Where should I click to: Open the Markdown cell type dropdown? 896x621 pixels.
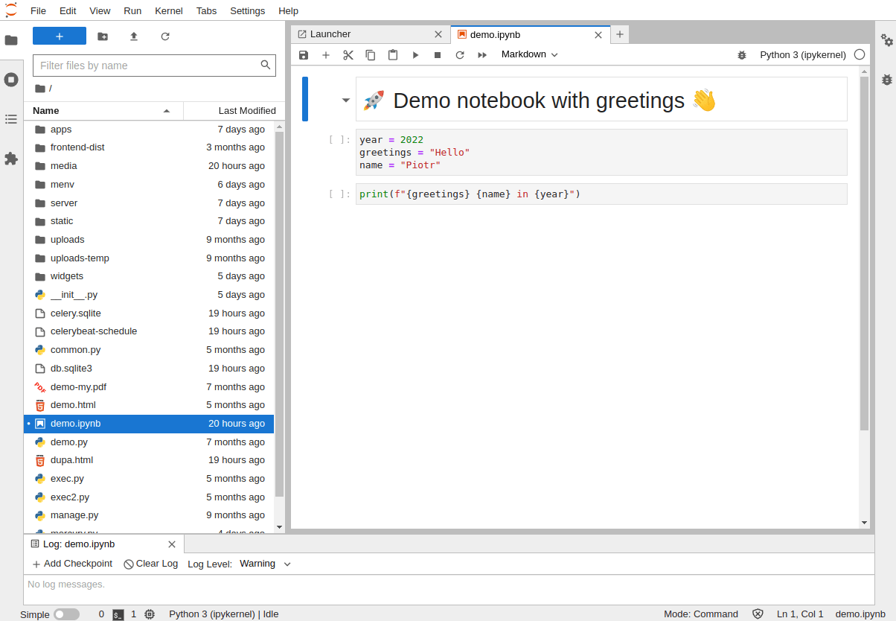[x=529, y=54]
